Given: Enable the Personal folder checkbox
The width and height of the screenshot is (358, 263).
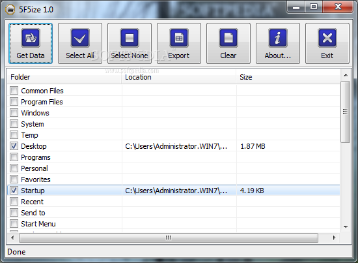Looking at the screenshot, I should click(x=14, y=168).
